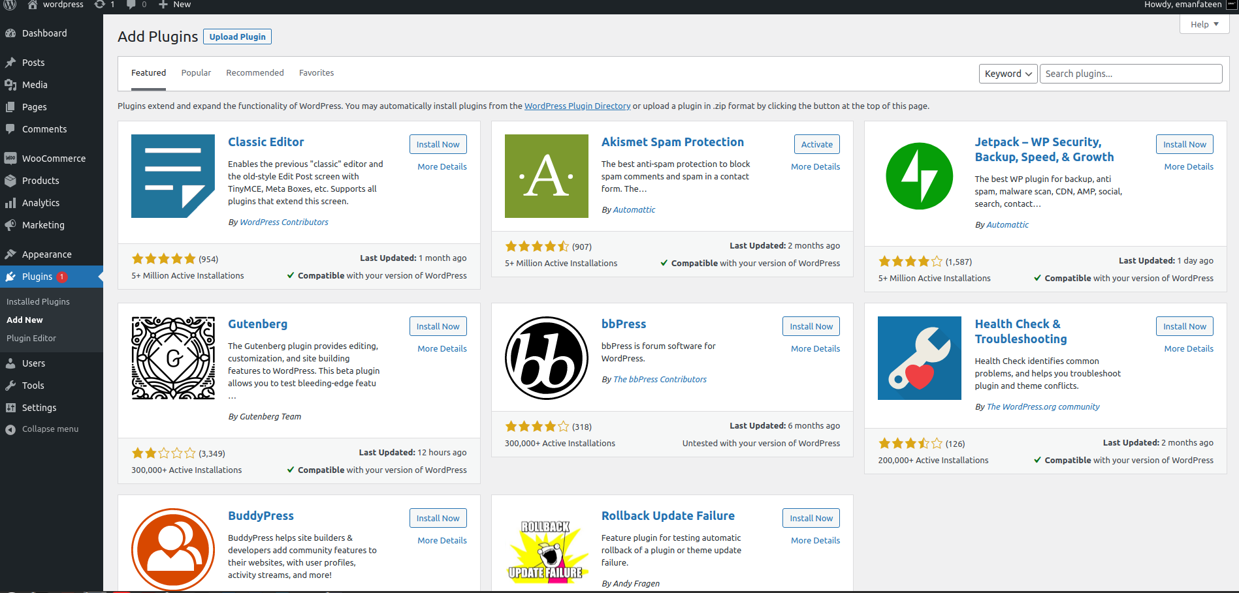Install the BuddyPress plugin
Image resolution: width=1239 pixels, height=593 pixels.
click(x=438, y=518)
